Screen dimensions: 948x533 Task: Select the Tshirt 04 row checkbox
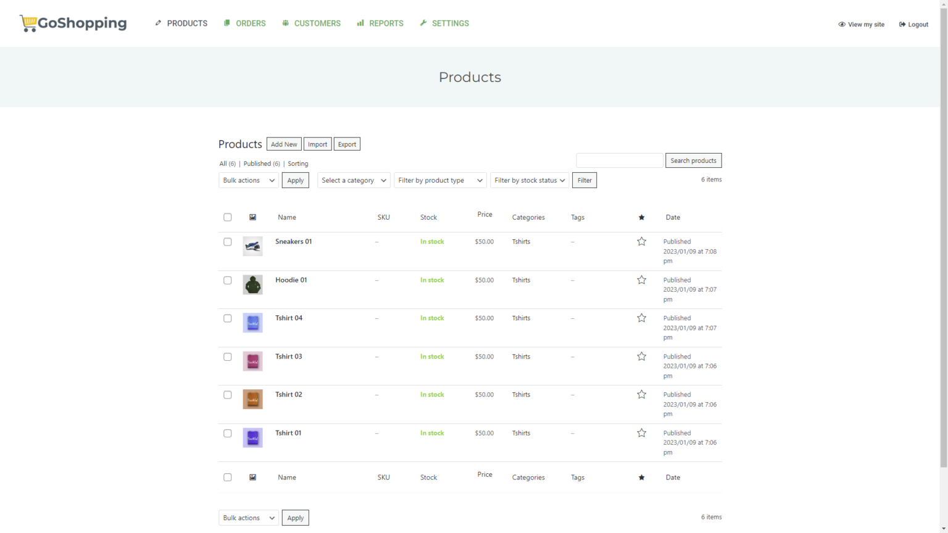(x=228, y=318)
